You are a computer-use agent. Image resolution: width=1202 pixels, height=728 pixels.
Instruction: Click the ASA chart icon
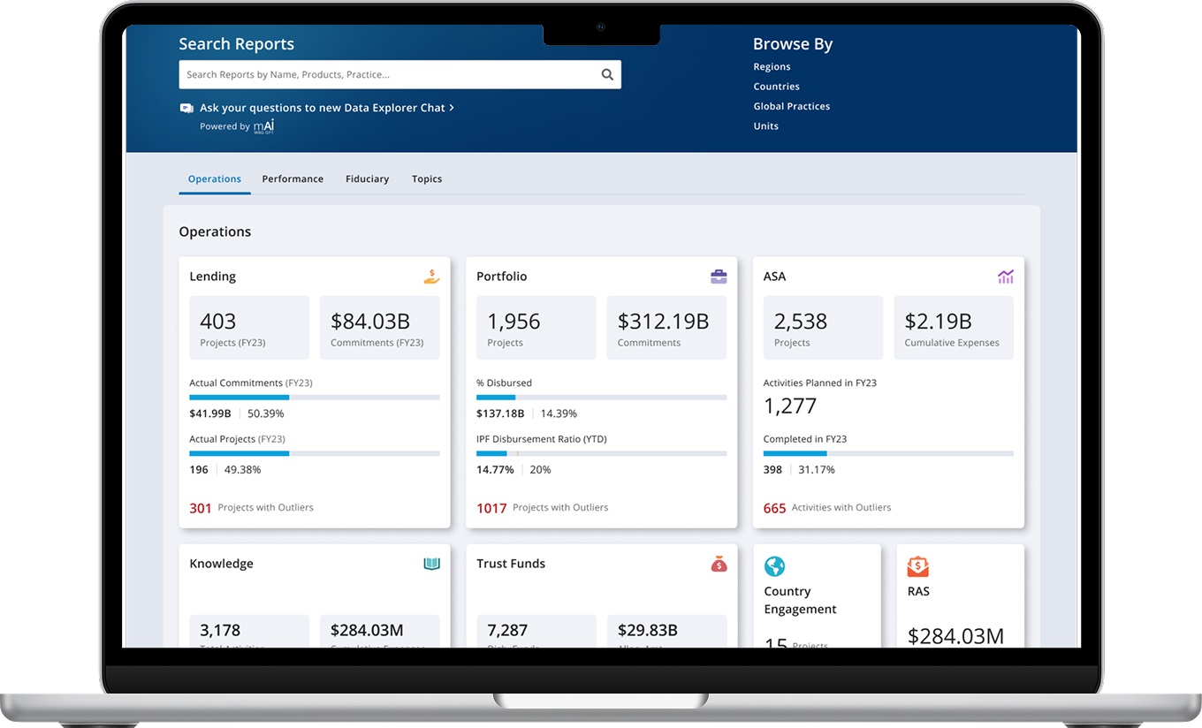coord(1006,277)
